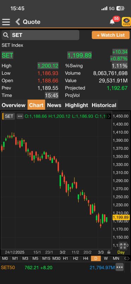Viewport: 131px width, 284px height.
Task: Open the hamburger menu
Action: 6,22
